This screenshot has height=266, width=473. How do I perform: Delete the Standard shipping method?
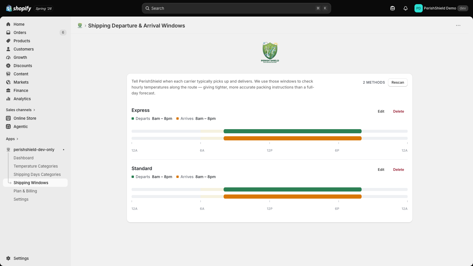(399, 170)
